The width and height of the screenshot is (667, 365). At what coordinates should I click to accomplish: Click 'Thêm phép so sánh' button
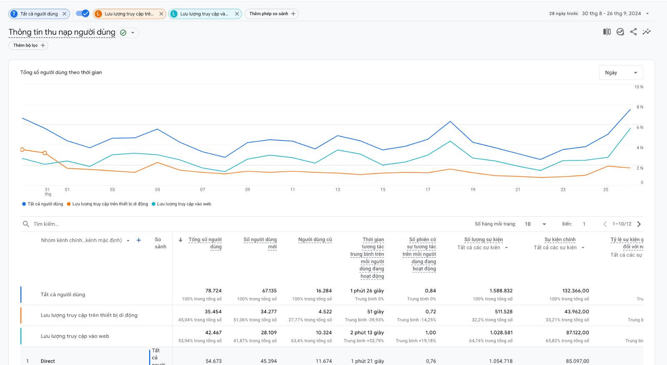point(272,14)
